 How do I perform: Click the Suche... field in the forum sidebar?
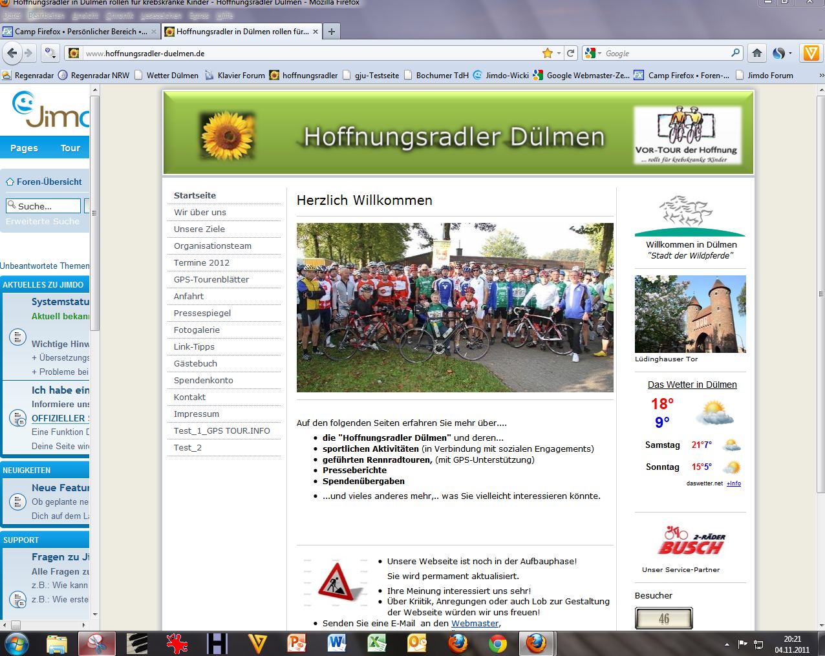[x=43, y=206]
